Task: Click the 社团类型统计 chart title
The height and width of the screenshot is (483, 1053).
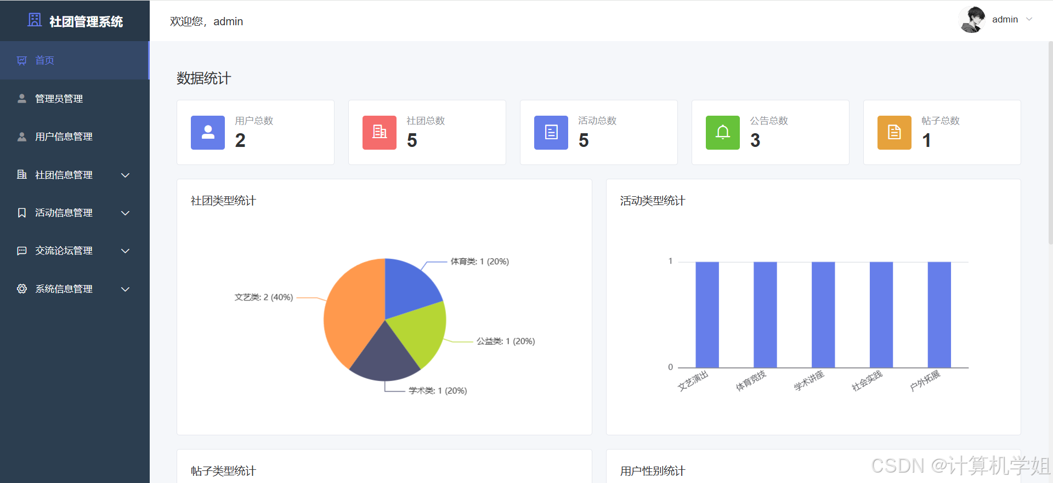Action: pyautogui.click(x=223, y=201)
